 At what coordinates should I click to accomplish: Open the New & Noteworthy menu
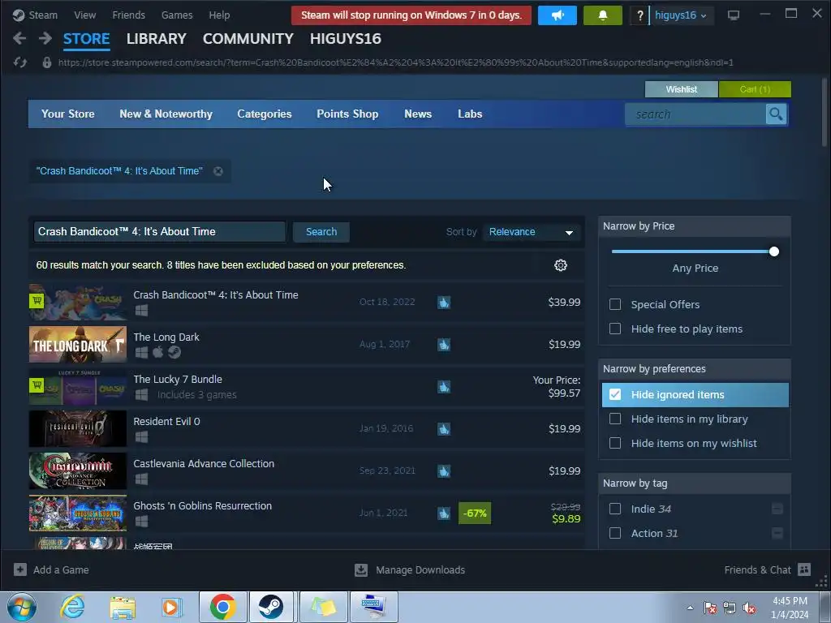(166, 114)
